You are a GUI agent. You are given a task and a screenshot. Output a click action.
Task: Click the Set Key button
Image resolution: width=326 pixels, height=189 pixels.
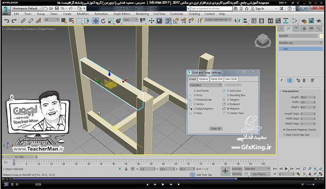(237, 174)
